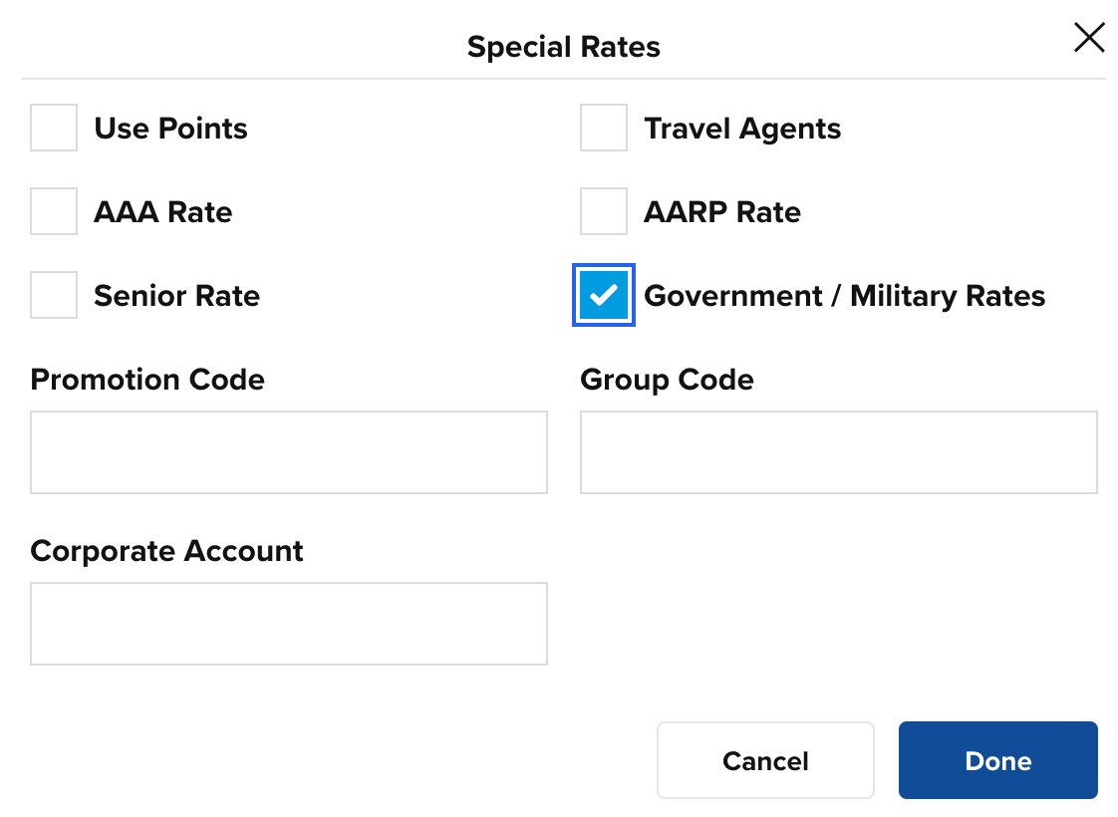
Task: Click the Senior Rate label text
Action: tap(176, 295)
